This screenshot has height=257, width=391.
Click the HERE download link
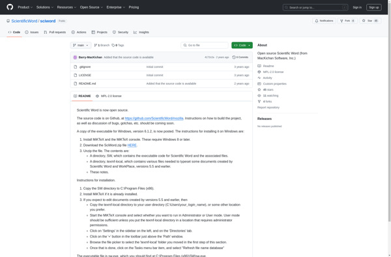132,145
